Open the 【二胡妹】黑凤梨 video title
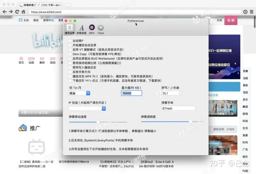The height and width of the screenshot is (174, 256). tap(36, 164)
